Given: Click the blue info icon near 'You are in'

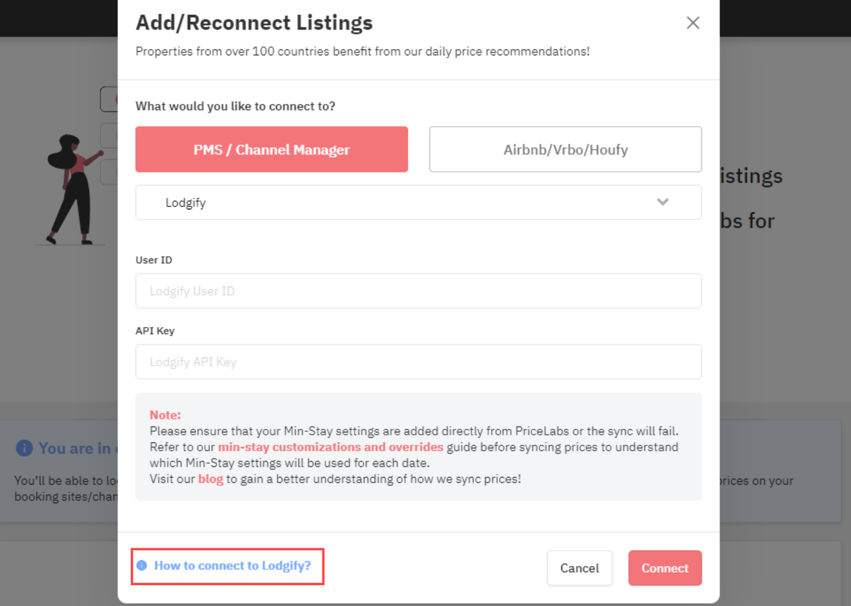Looking at the screenshot, I should tap(24, 448).
